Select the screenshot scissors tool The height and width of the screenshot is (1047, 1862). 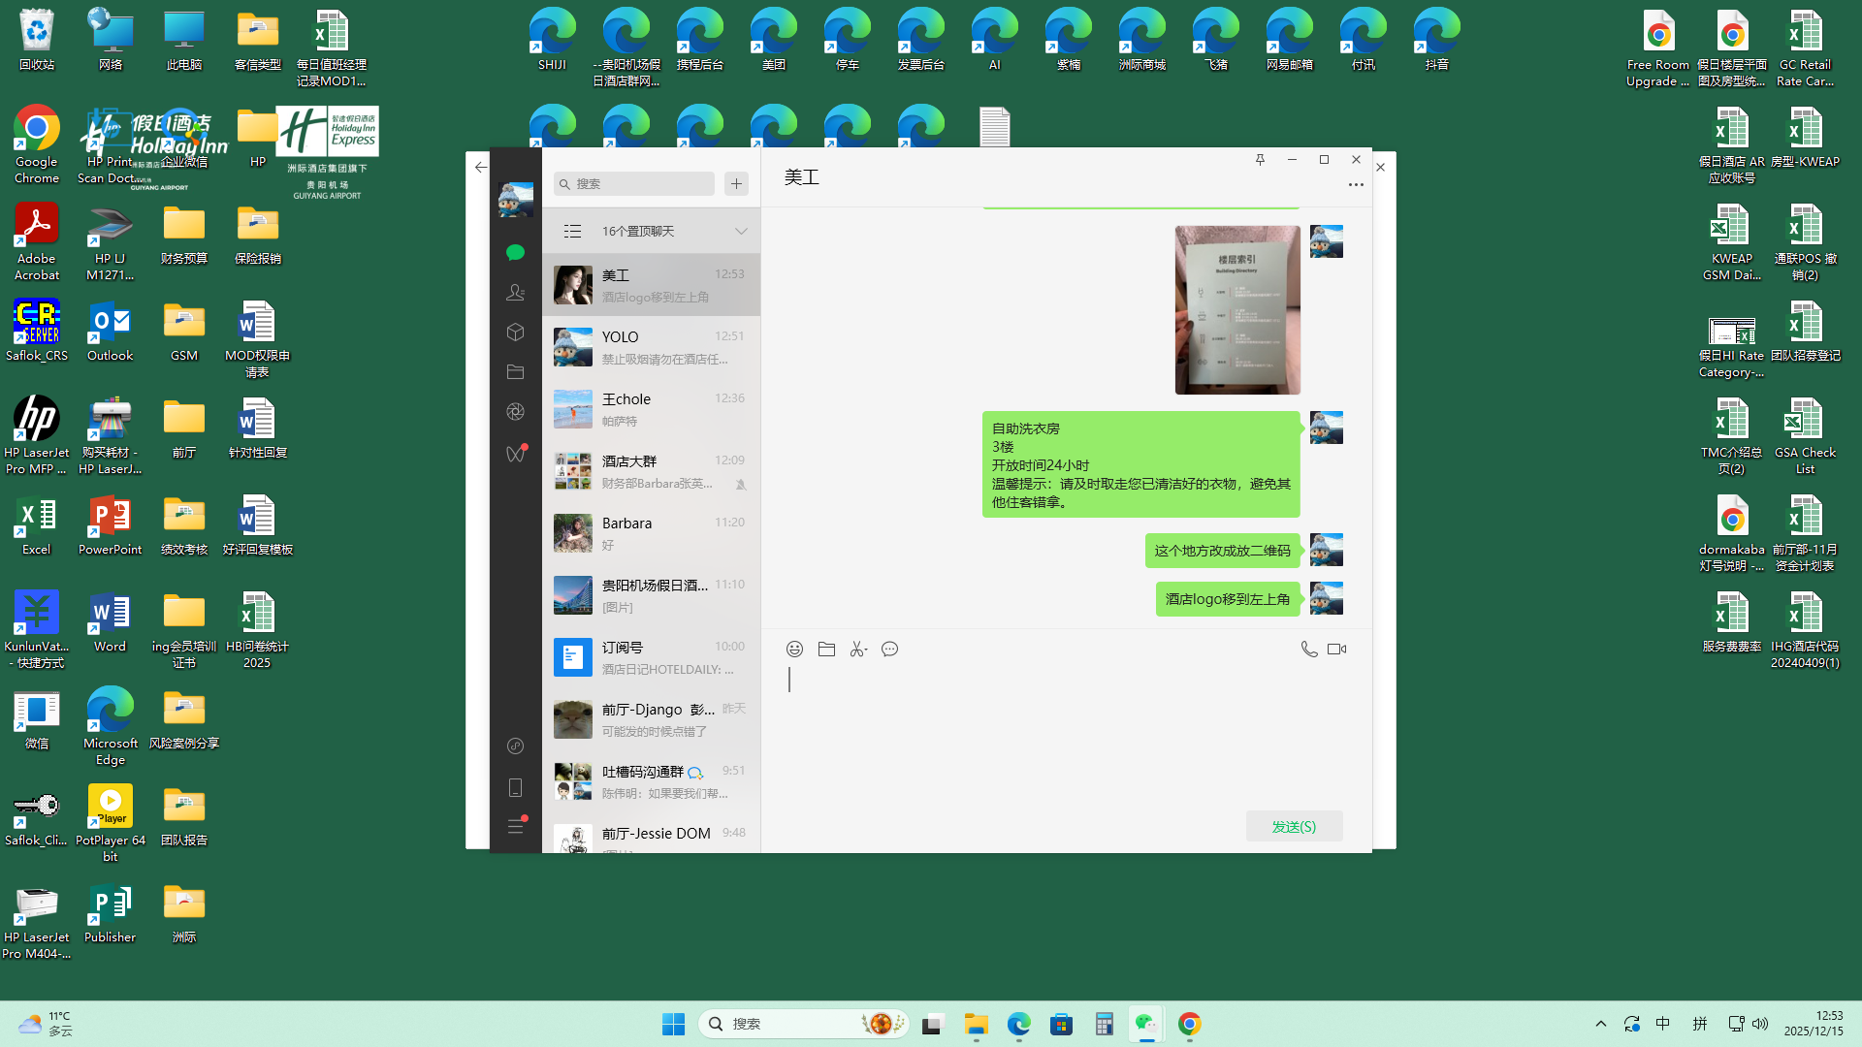tap(857, 650)
